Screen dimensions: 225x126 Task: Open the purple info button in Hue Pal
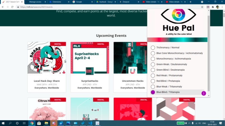point(204,93)
